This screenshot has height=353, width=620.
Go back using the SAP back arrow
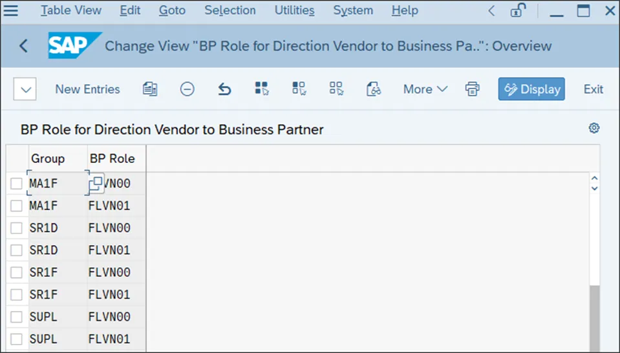24,46
